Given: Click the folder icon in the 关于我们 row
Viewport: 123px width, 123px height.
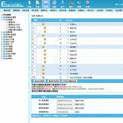Looking at the screenshot, I should pos(43,70).
